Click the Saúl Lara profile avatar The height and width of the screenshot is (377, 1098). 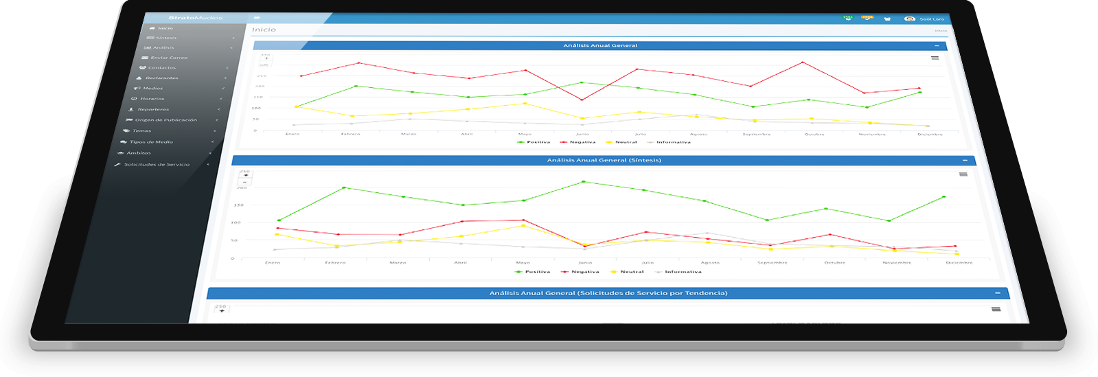[x=910, y=19]
